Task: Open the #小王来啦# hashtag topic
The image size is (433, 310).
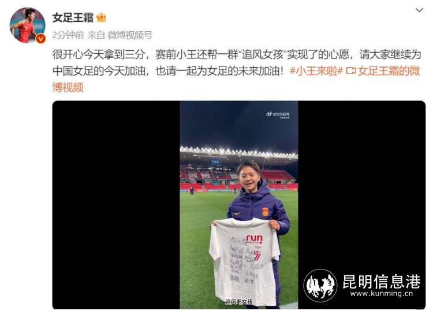Action: coord(316,71)
